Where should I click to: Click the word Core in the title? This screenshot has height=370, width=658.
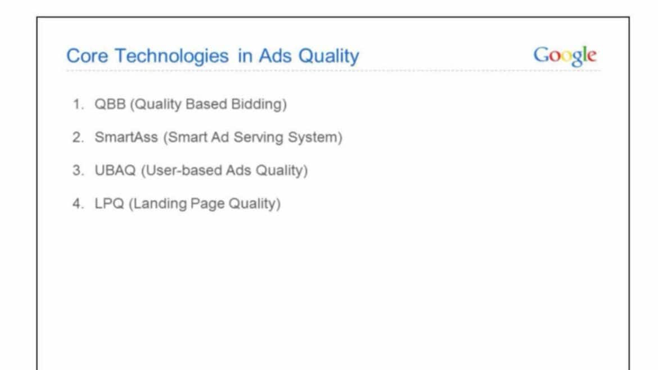coord(87,56)
